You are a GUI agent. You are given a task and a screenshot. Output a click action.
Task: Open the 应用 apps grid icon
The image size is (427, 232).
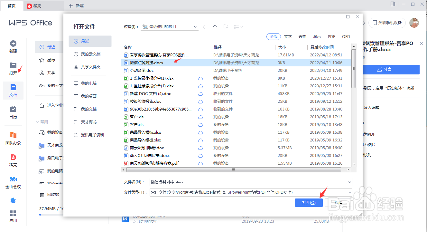tap(13, 213)
